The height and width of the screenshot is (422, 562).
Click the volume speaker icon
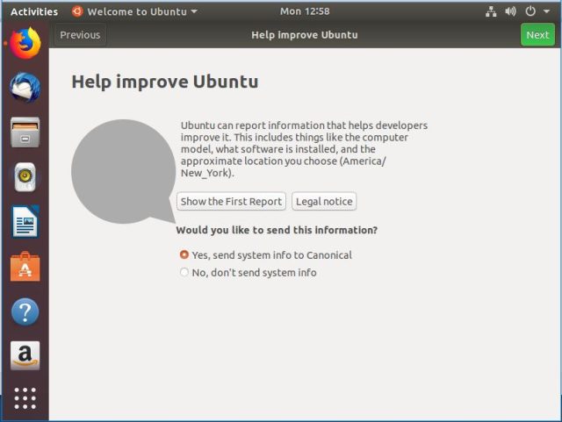pyautogui.click(x=510, y=11)
